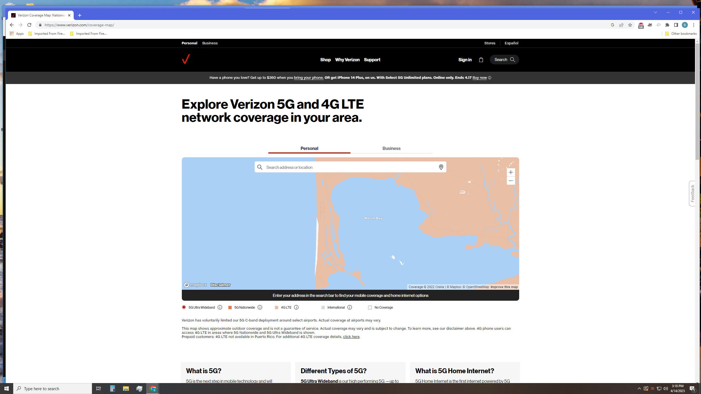
Task: Expand Chrome tab search chevron
Action: pos(656,12)
